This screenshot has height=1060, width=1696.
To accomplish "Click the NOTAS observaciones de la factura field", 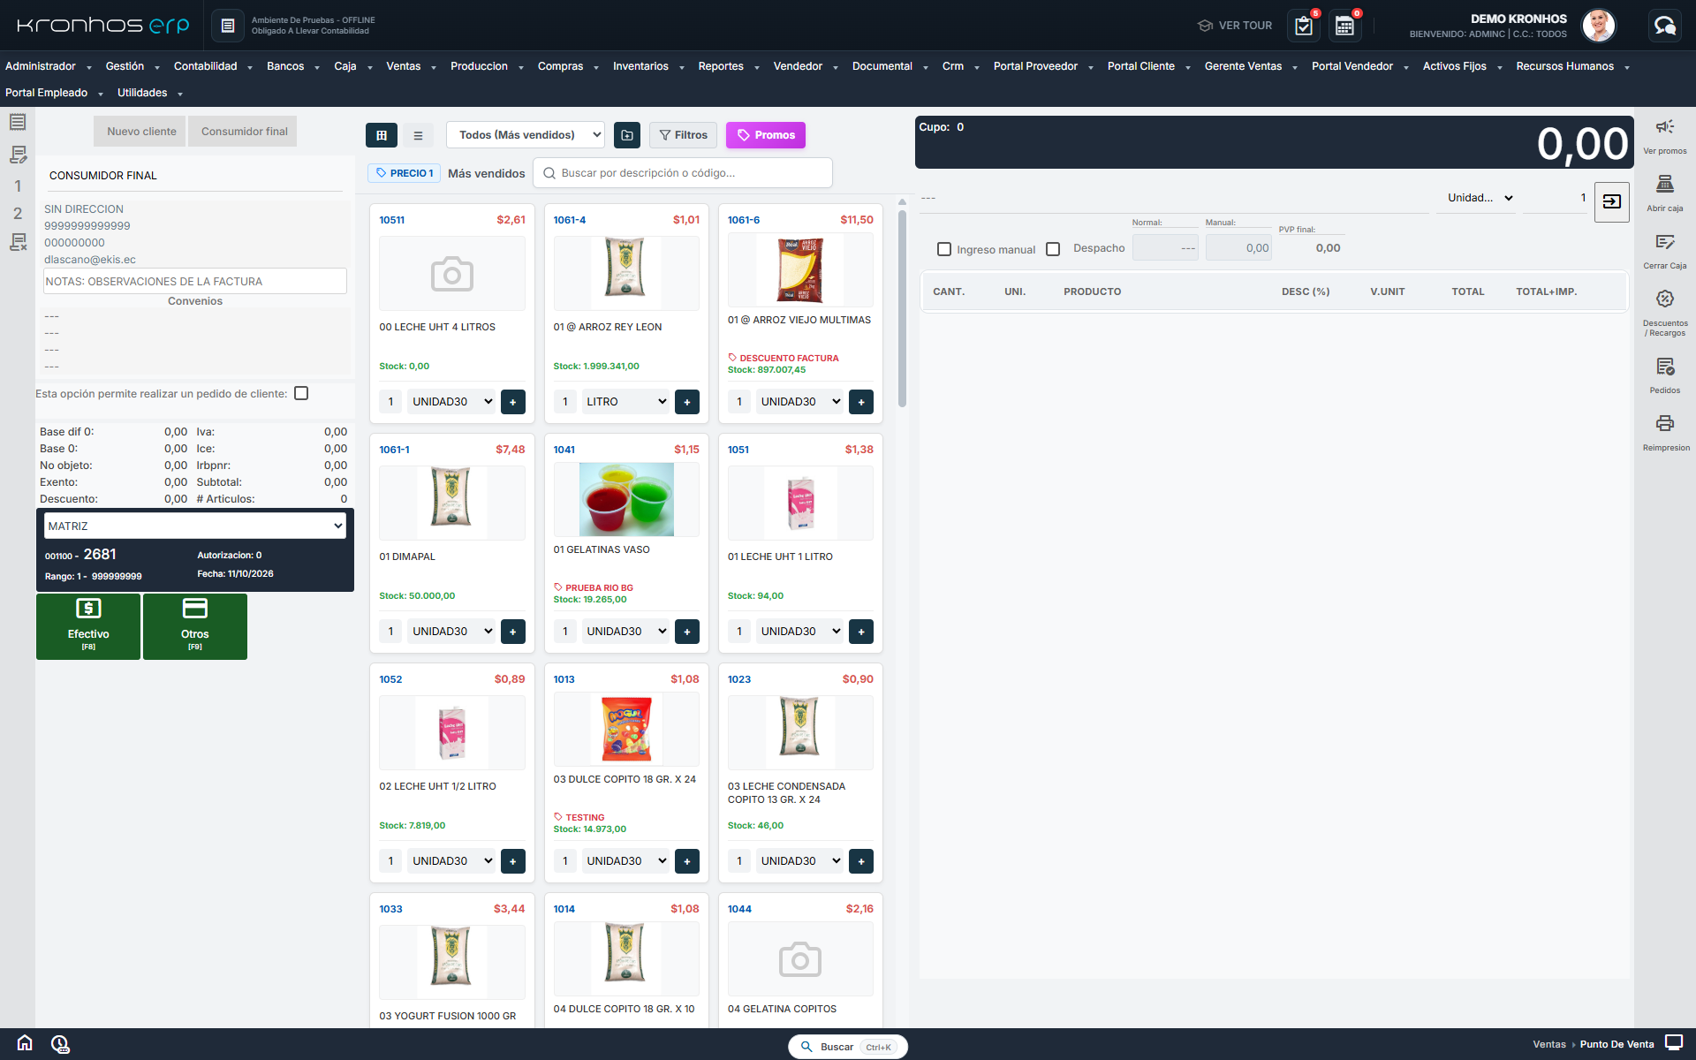I will point(194,282).
